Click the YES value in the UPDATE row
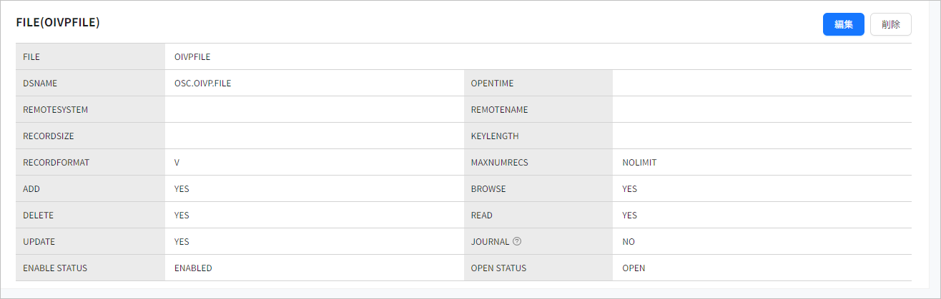 pos(182,242)
